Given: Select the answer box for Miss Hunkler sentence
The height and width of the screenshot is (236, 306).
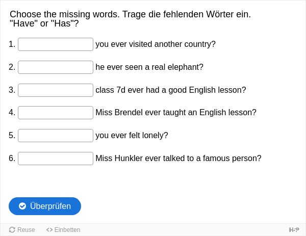Looking at the screenshot, I should [56, 158].
